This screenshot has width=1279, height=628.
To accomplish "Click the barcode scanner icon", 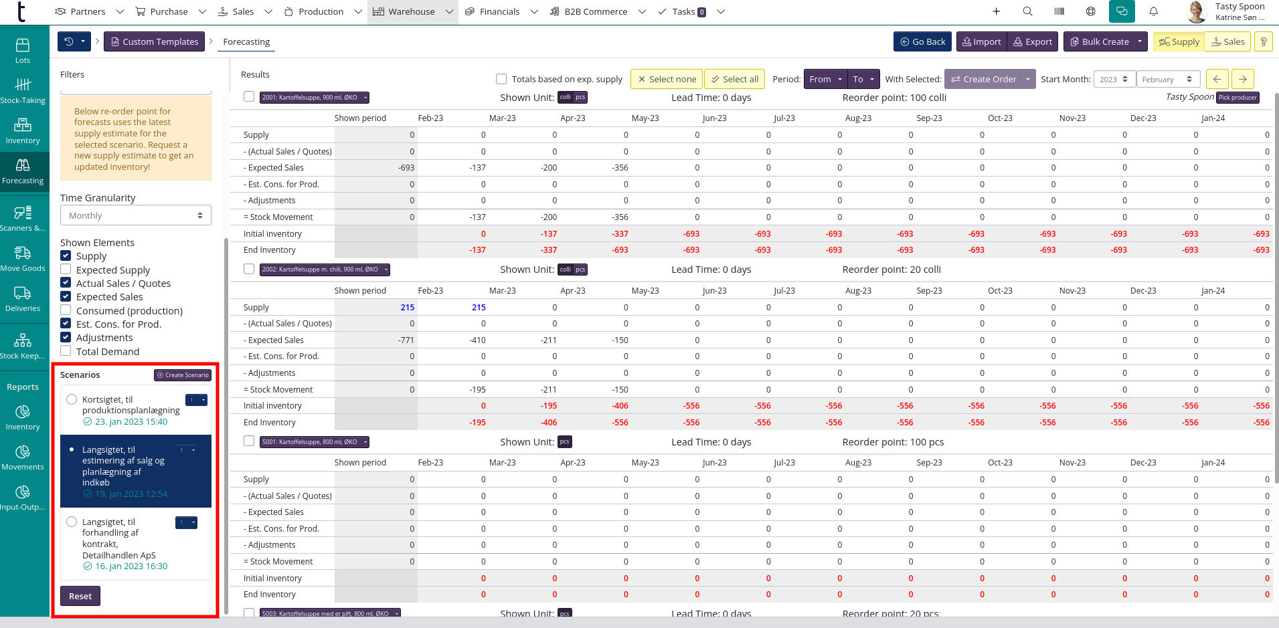I will coord(1059,11).
